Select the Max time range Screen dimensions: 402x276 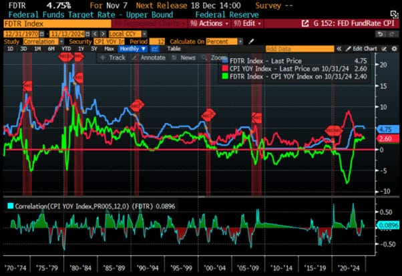pyautogui.click(x=109, y=49)
